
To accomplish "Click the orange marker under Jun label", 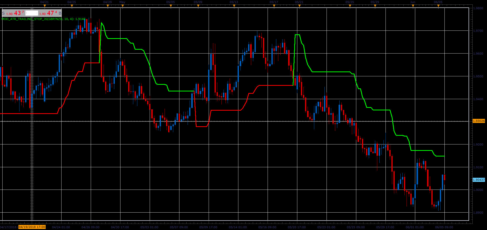I will pyautogui.click(x=413, y=6).
